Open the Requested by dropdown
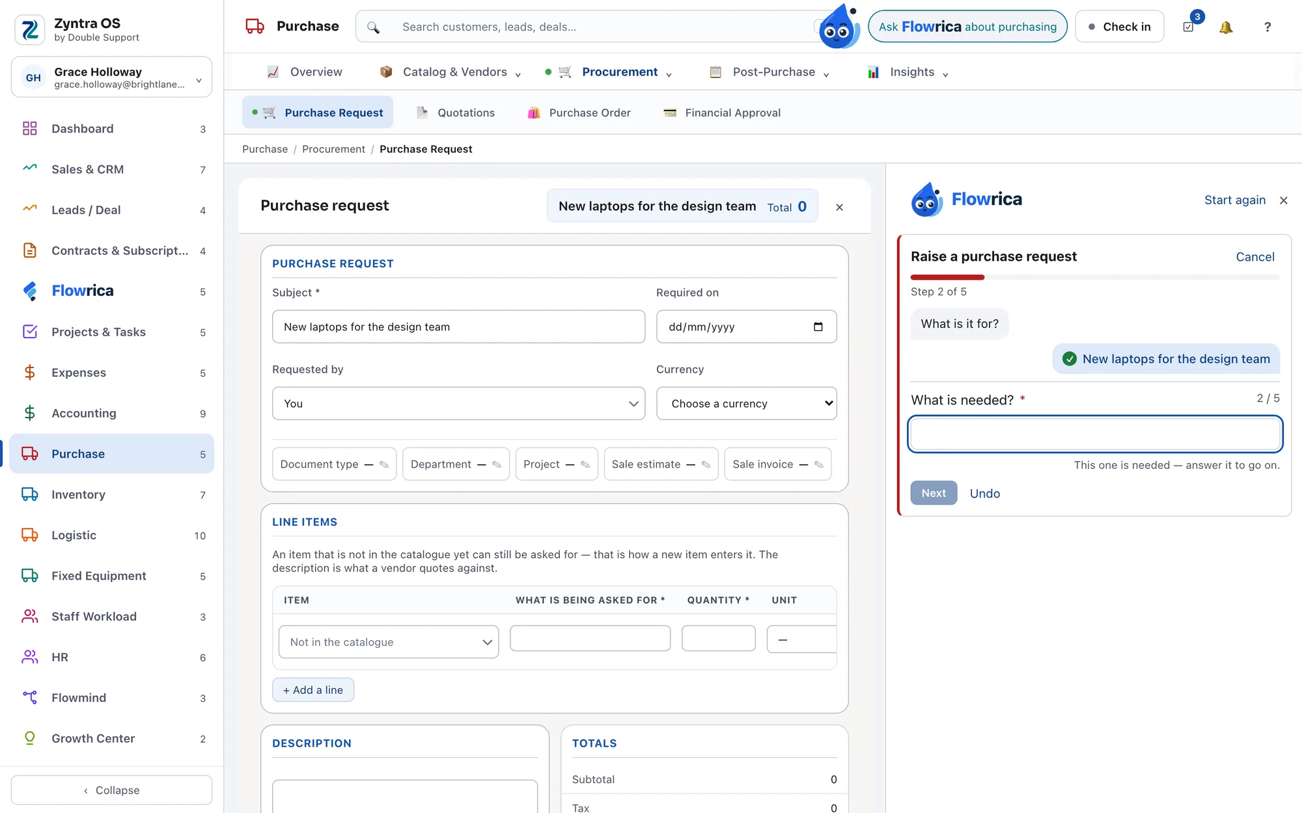The height and width of the screenshot is (813, 1302). 459,403
